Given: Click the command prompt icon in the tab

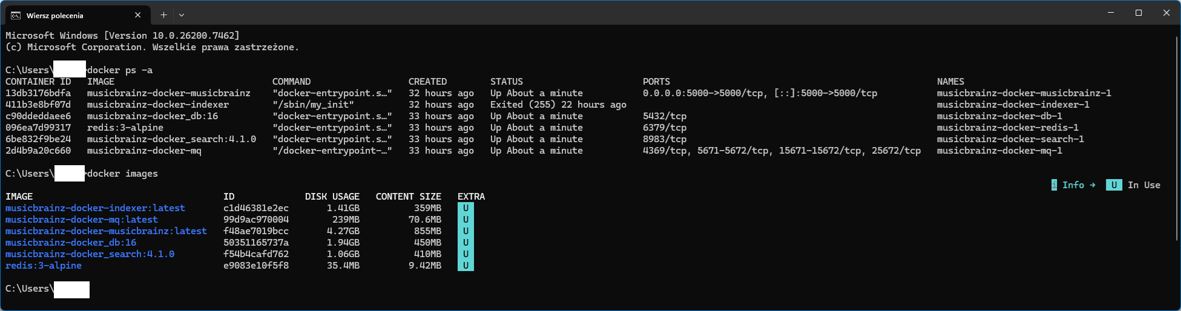Looking at the screenshot, I should pyautogui.click(x=16, y=15).
